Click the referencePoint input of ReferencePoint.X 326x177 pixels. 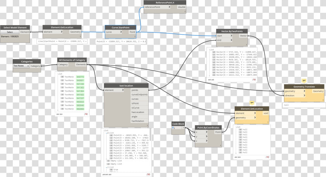(x=158, y=7)
